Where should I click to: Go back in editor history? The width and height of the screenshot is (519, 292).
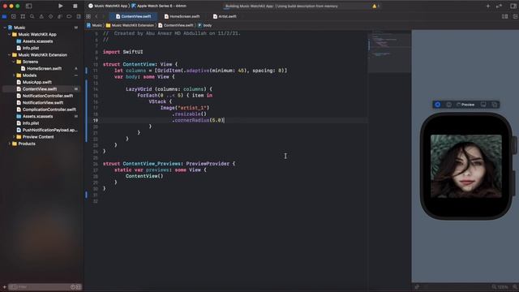pyautogui.click(x=97, y=16)
